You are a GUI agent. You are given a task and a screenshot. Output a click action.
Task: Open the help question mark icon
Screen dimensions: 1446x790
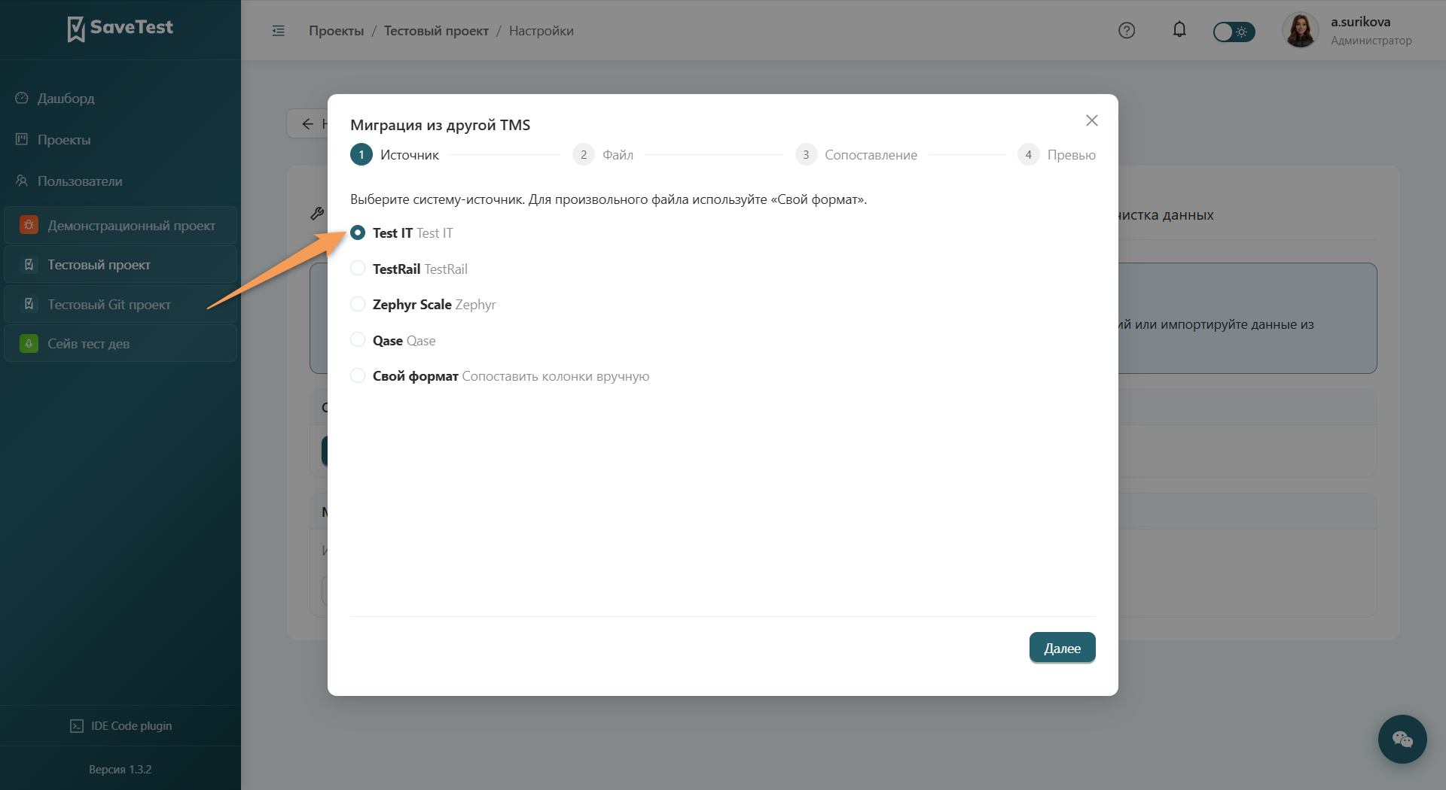click(1127, 31)
